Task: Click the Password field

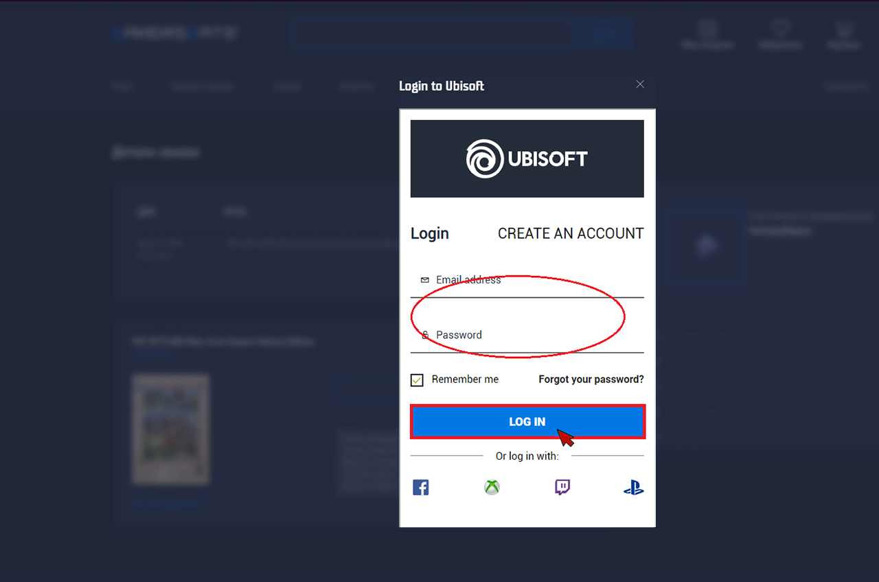Action: tap(527, 336)
